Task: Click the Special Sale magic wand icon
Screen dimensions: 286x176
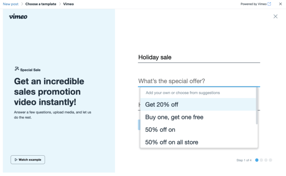Action: pyautogui.click(x=17, y=69)
